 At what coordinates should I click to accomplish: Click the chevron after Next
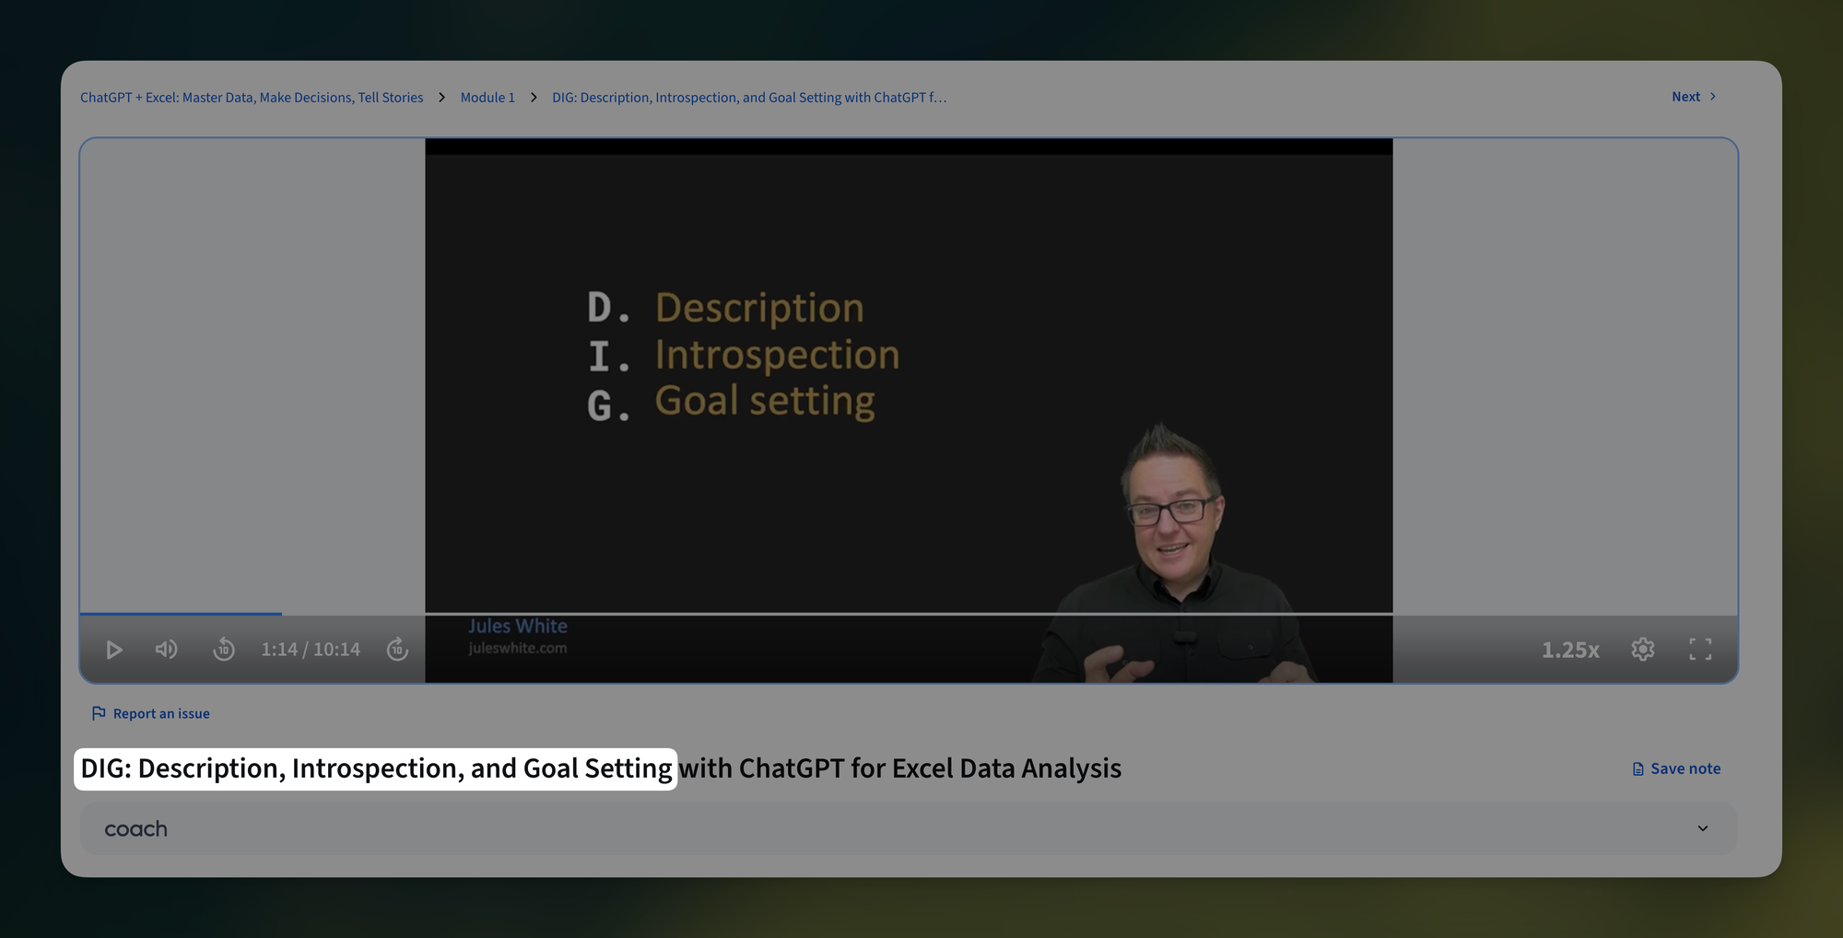pyautogui.click(x=1713, y=97)
